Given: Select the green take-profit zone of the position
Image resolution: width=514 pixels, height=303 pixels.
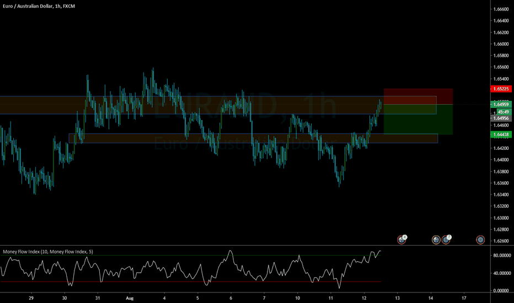Looking at the screenshot, I should pos(418,120).
